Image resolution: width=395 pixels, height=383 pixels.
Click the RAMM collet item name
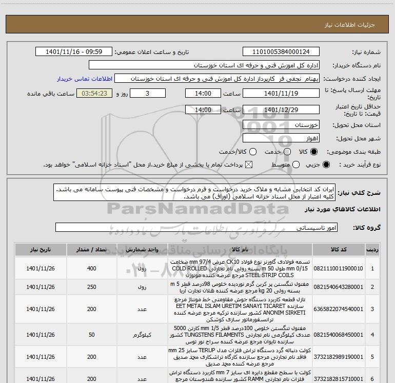pyautogui.click(x=240, y=376)
